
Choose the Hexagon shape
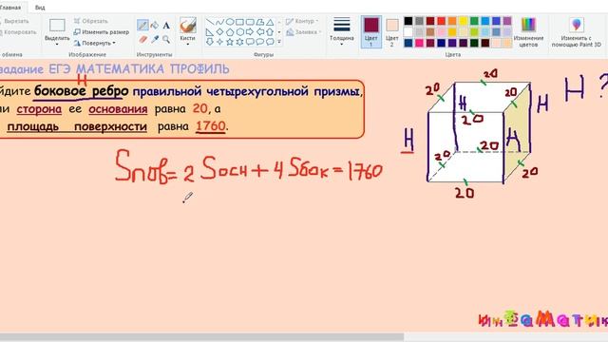[240, 31]
